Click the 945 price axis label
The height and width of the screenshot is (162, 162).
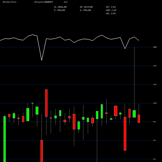155,159
